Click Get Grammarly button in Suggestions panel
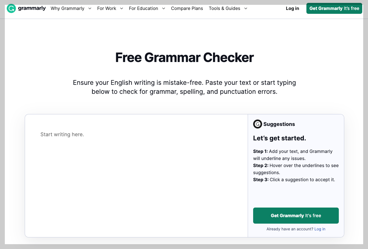The width and height of the screenshot is (368, 249). click(x=296, y=216)
